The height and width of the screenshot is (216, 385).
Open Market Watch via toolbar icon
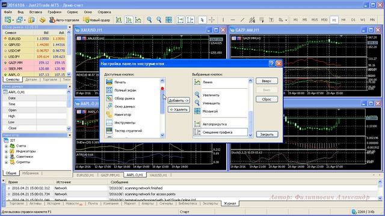pos(31,20)
